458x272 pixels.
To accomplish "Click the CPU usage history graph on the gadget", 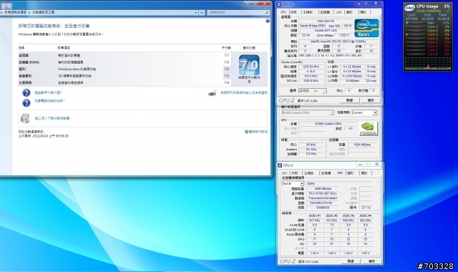I will (x=428, y=63).
